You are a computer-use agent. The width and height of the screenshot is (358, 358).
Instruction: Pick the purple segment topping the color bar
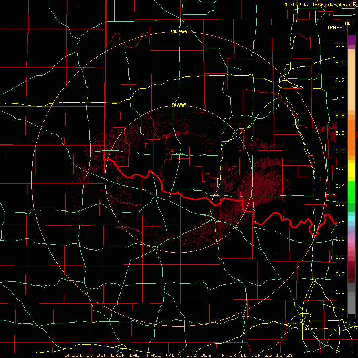point(351,40)
